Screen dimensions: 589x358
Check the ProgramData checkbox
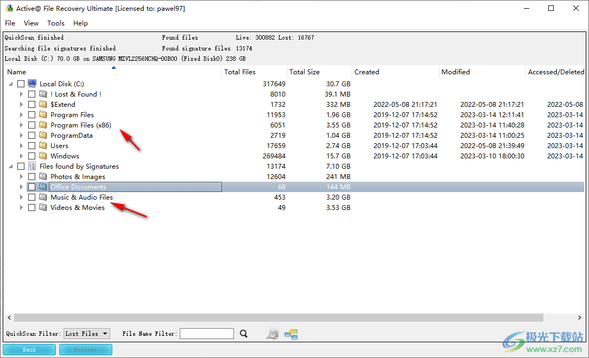(x=32, y=135)
